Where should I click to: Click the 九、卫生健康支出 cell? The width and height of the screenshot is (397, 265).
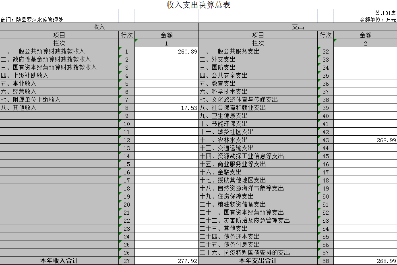click(x=258, y=116)
